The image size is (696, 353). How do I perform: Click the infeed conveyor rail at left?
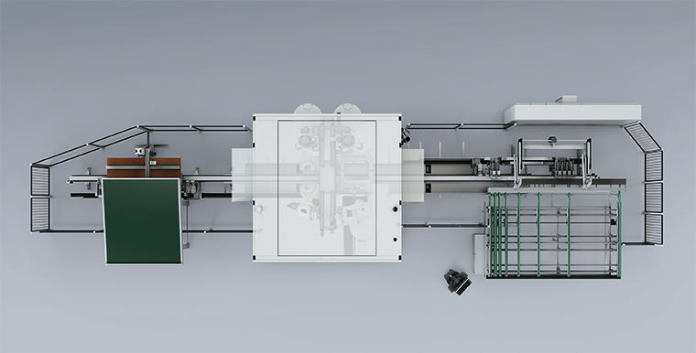tap(150, 178)
